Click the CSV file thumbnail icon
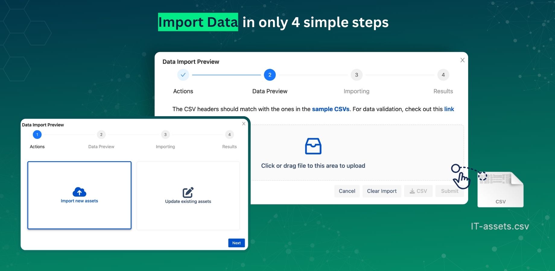The width and height of the screenshot is (555, 271). (500, 189)
